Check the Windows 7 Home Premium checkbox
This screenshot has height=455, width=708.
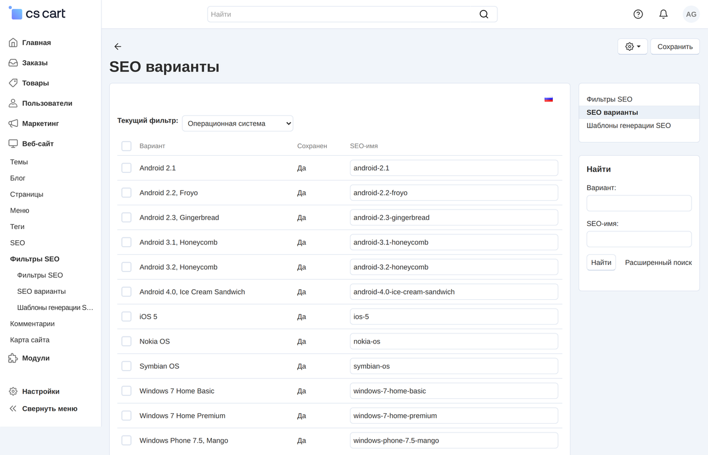click(x=126, y=416)
